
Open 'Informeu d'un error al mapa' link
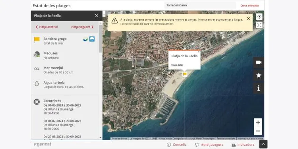250,139
